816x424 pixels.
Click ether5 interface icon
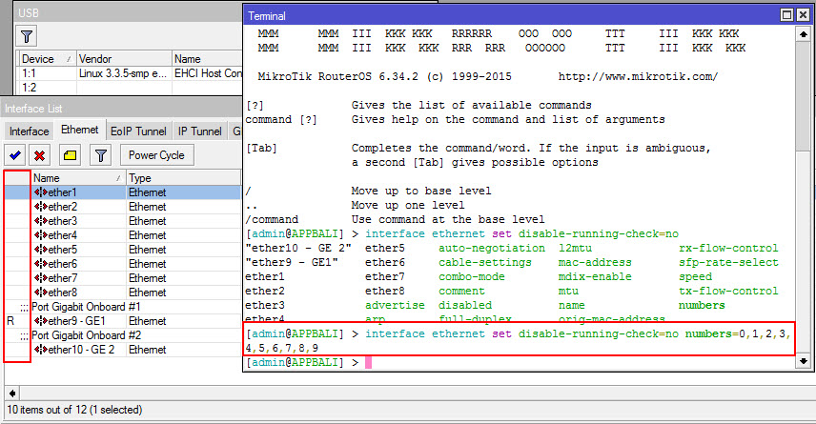click(41, 250)
